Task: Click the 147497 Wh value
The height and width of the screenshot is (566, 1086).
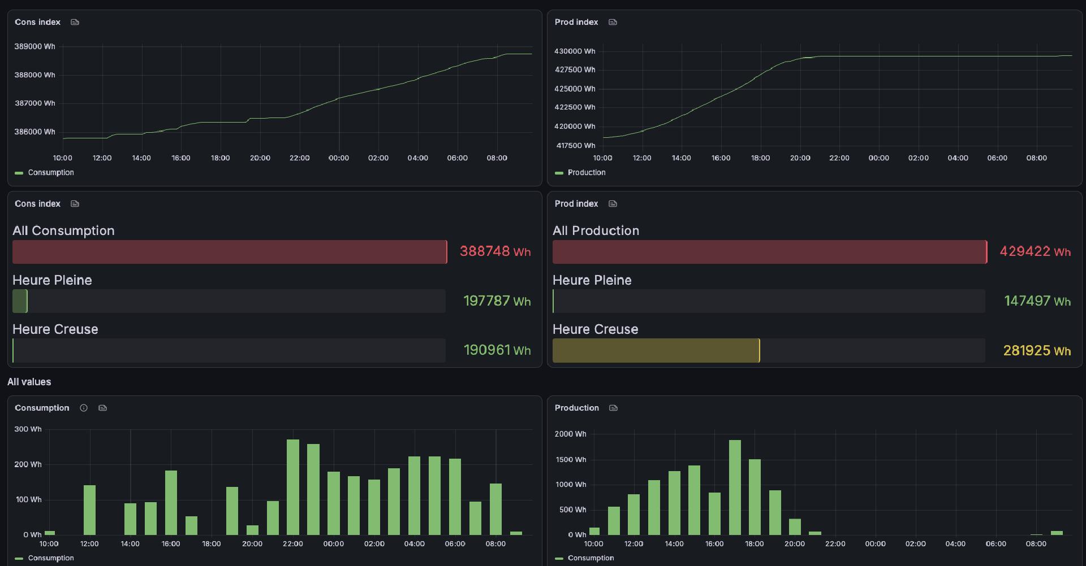Action: pos(1037,301)
